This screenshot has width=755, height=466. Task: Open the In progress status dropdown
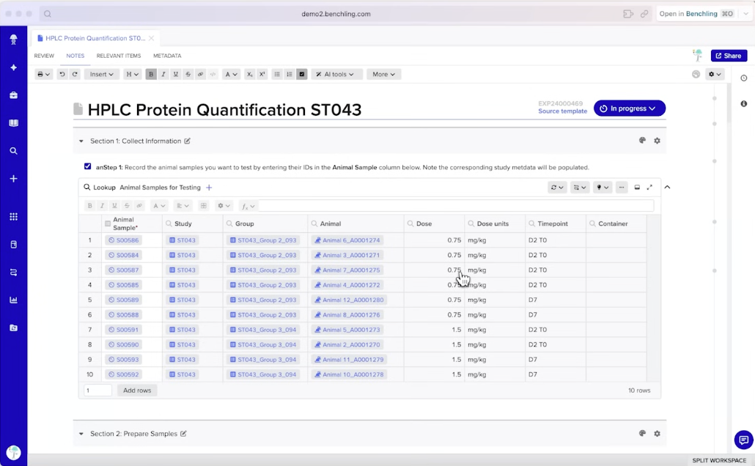629,108
